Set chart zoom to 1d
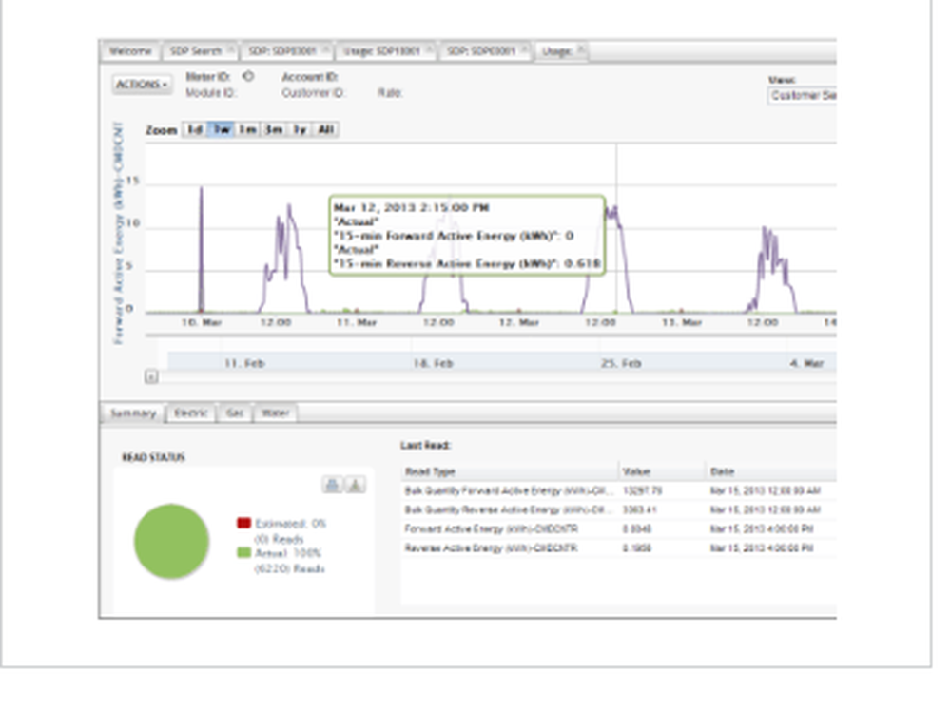This screenshot has height=710, width=951. [195, 129]
